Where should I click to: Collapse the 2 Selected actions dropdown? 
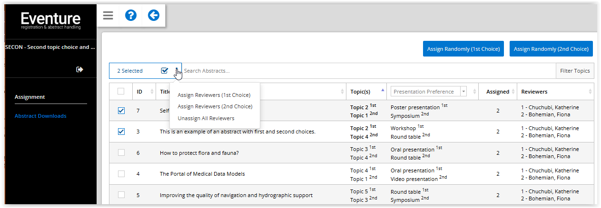point(177,71)
